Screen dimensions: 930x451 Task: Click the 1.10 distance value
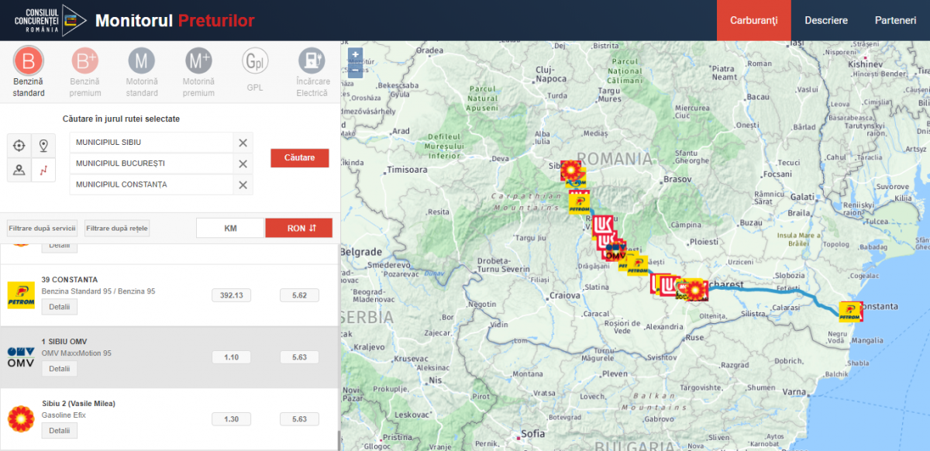point(231,357)
